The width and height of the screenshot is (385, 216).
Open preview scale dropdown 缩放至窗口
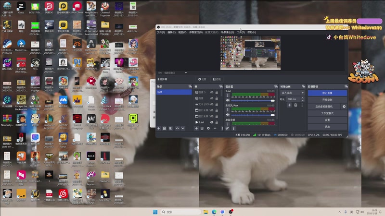176,73
